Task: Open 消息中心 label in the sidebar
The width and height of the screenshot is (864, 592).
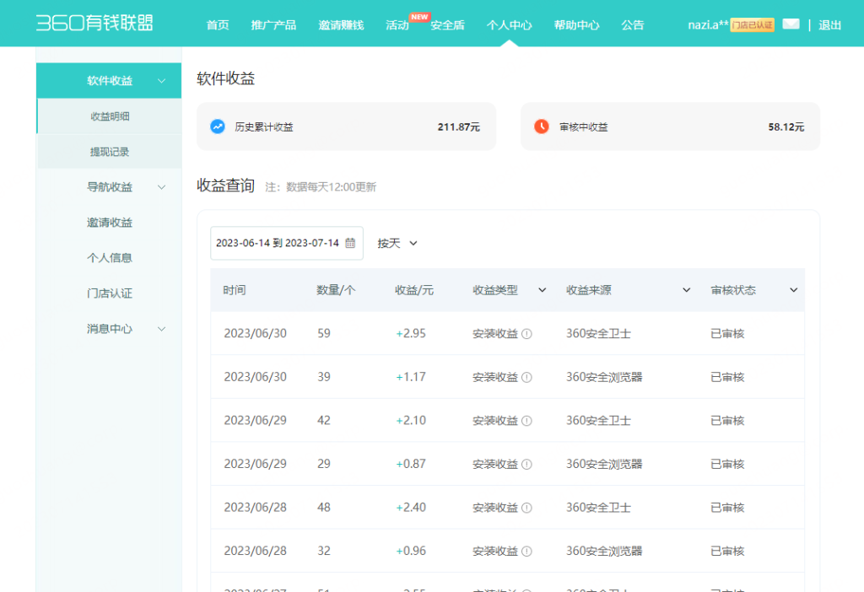Action: pyautogui.click(x=110, y=329)
